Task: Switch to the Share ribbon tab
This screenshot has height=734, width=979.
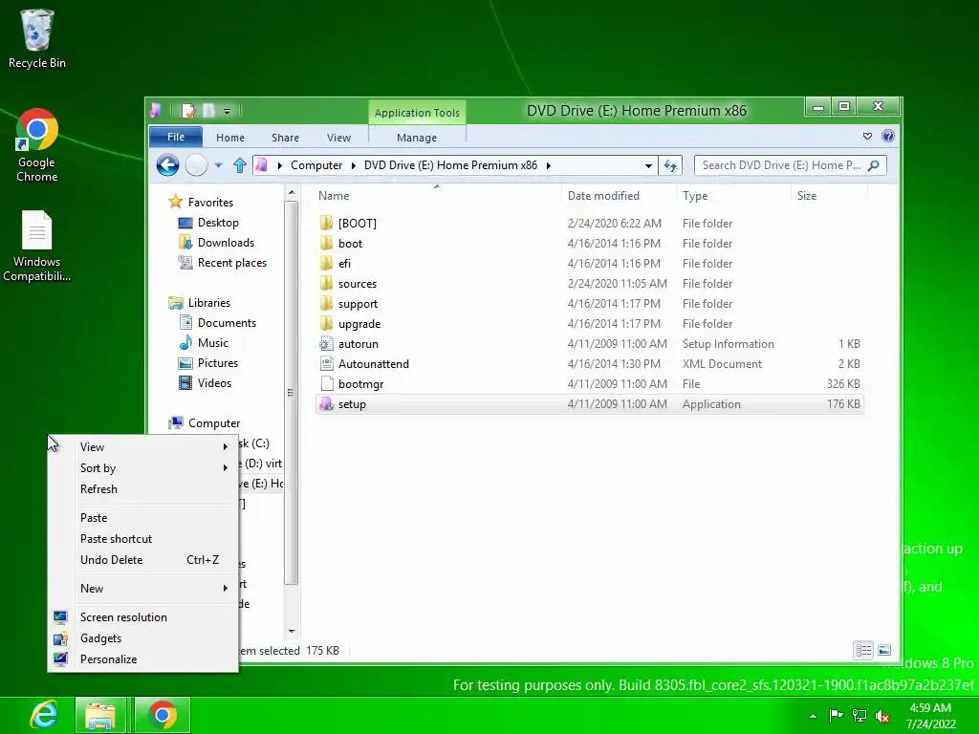Action: tap(285, 138)
